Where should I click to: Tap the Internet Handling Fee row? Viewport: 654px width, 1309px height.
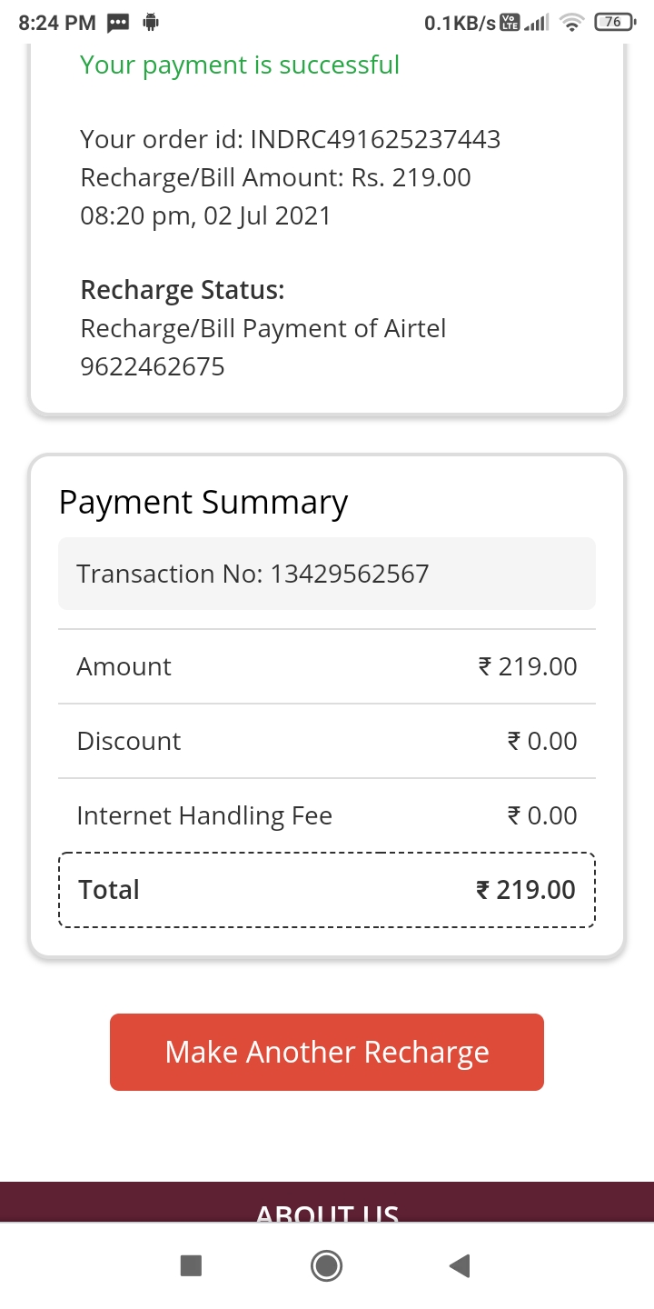327,815
